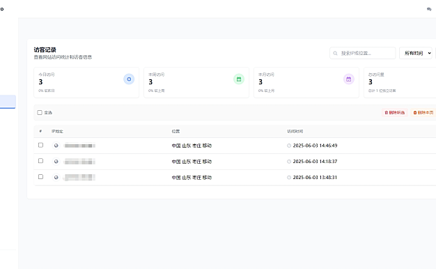Check the row visited at 14:46:49
The image size is (436, 269).
pos(40,145)
